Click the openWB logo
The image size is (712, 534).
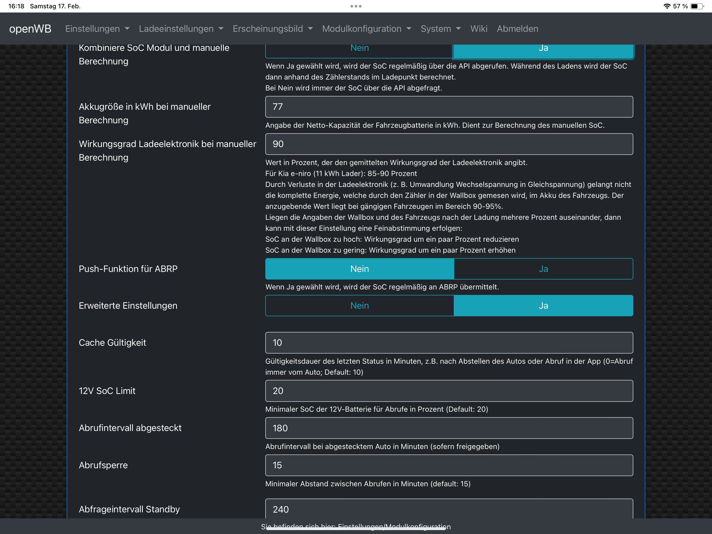click(30, 29)
